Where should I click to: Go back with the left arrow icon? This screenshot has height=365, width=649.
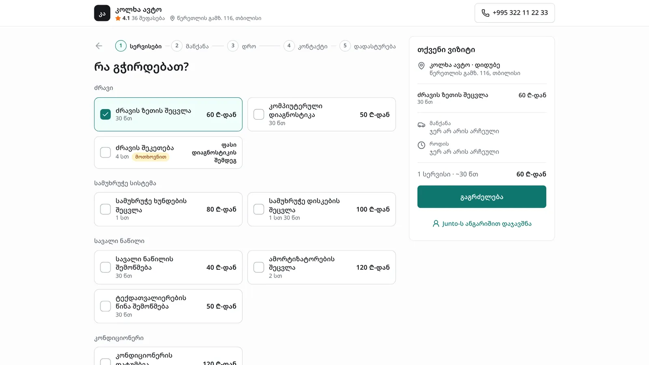[99, 46]
